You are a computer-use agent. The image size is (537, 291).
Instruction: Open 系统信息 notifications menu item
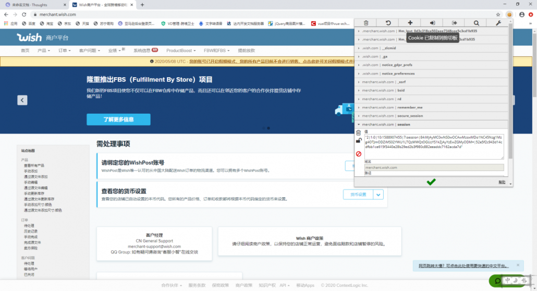point(145,51)
